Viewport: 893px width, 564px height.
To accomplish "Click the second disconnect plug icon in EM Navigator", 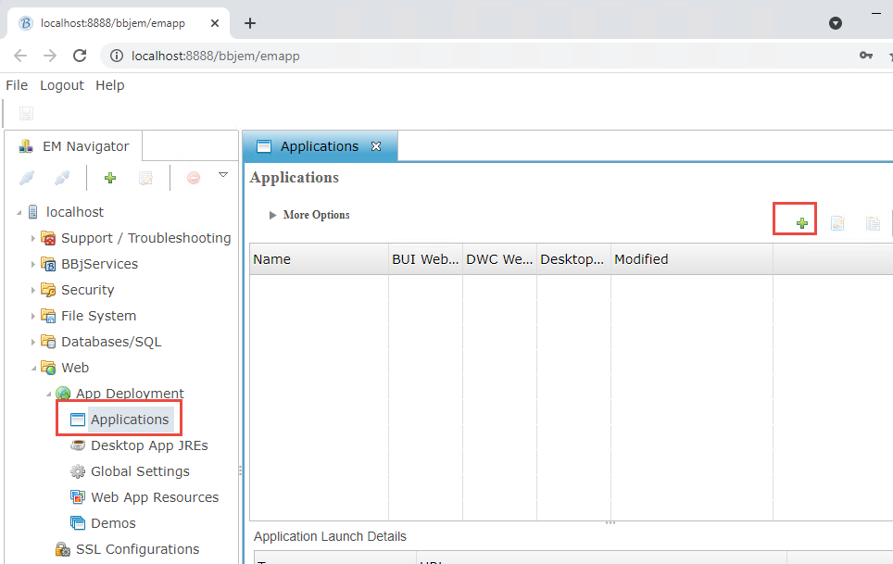I will pos(61,178).
